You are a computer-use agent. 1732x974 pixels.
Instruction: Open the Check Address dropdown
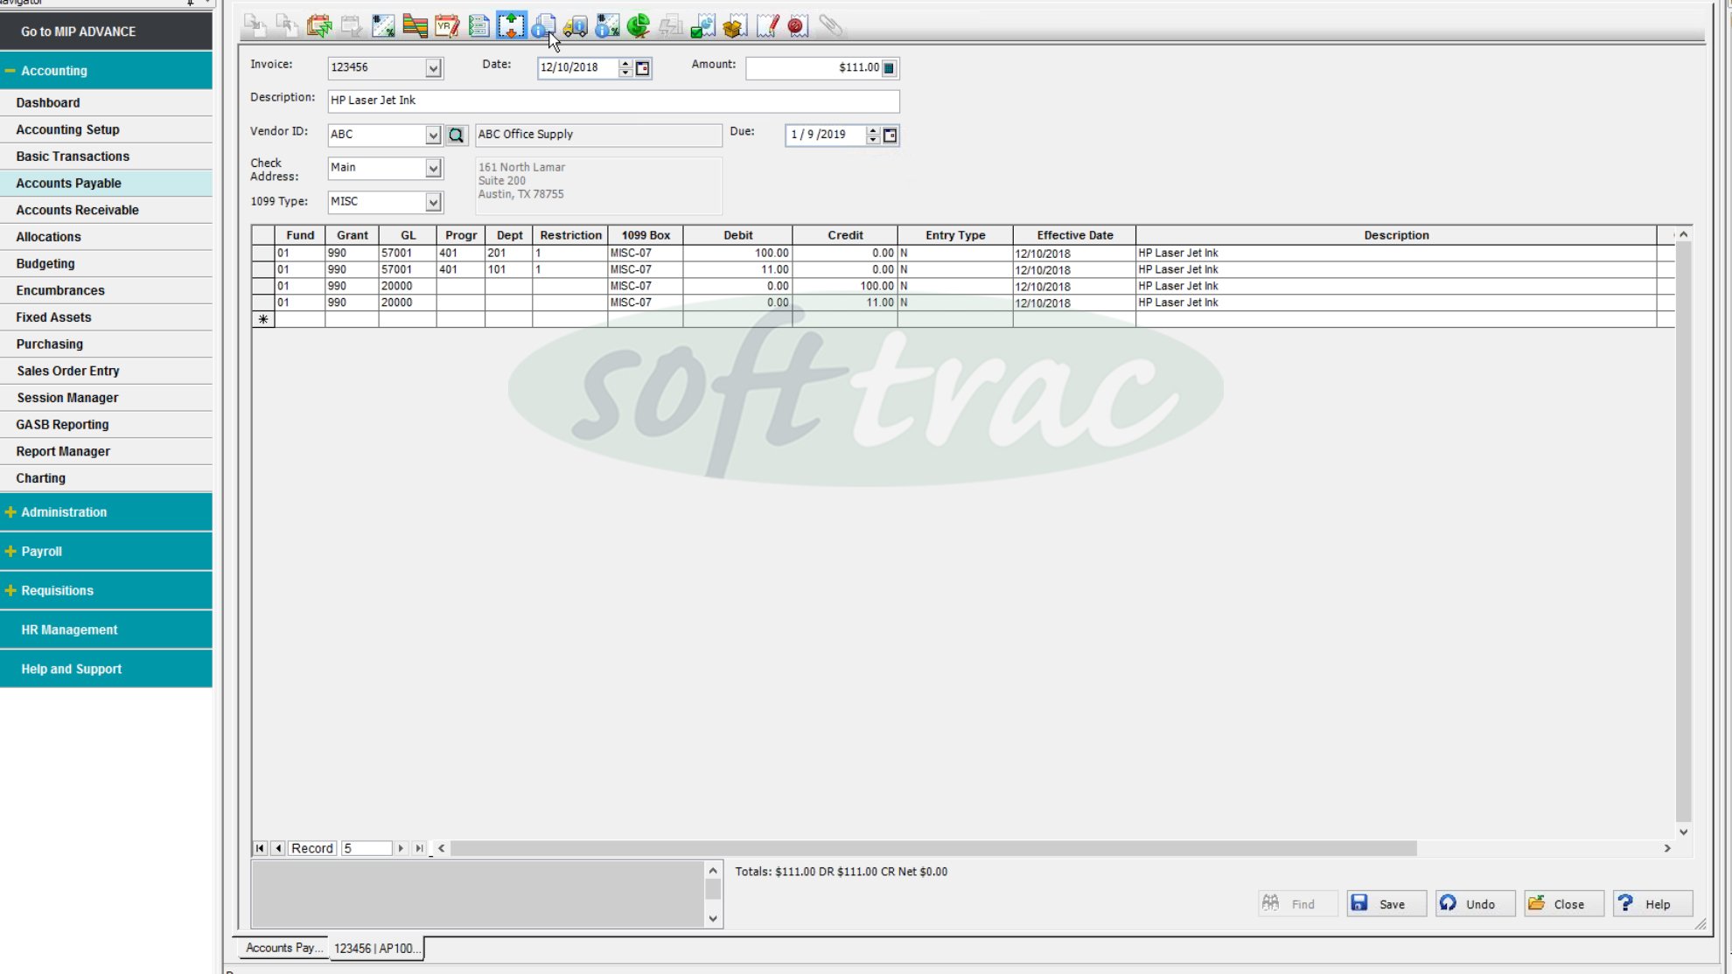(x=433, y=168)
